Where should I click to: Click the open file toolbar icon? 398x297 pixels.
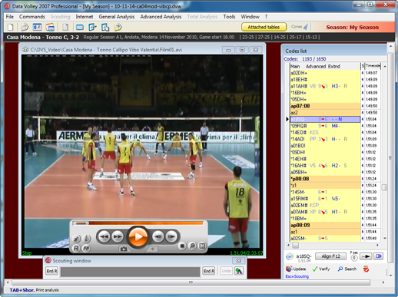tap(25, 27)
